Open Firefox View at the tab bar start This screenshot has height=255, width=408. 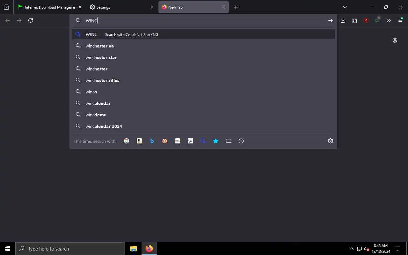pyautogui.click(x=6, y=7)
